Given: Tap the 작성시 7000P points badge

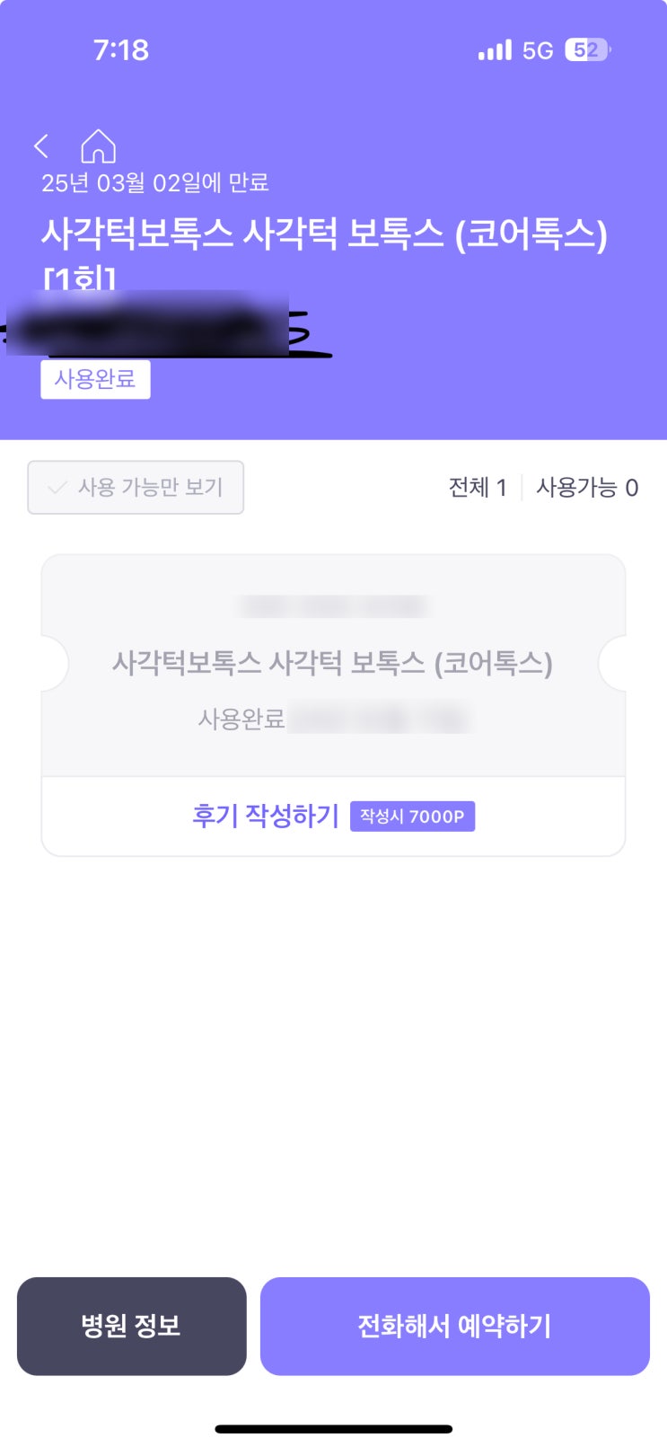Looking at the screenshot, I should point(412,816).
